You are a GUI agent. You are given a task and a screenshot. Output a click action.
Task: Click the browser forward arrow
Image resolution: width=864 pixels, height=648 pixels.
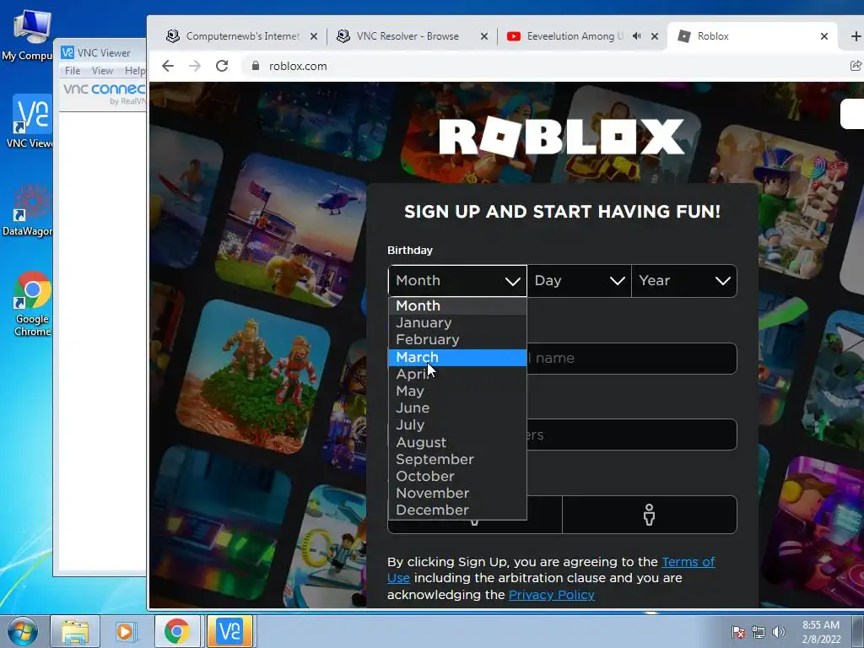195,66
